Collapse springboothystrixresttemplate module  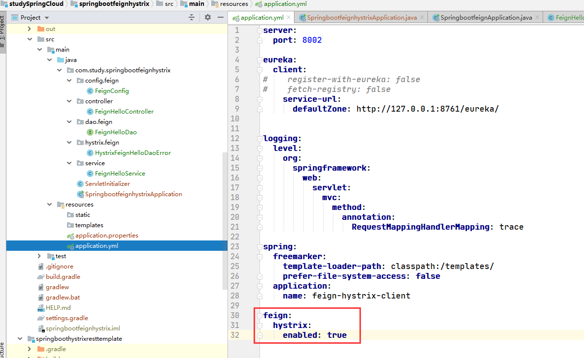pyautogui.click(x=20, y=339)
